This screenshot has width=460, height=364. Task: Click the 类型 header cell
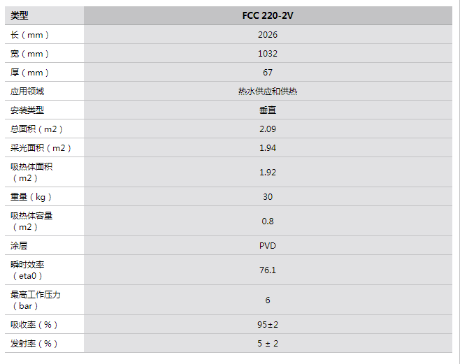click(x=20, y=15)
